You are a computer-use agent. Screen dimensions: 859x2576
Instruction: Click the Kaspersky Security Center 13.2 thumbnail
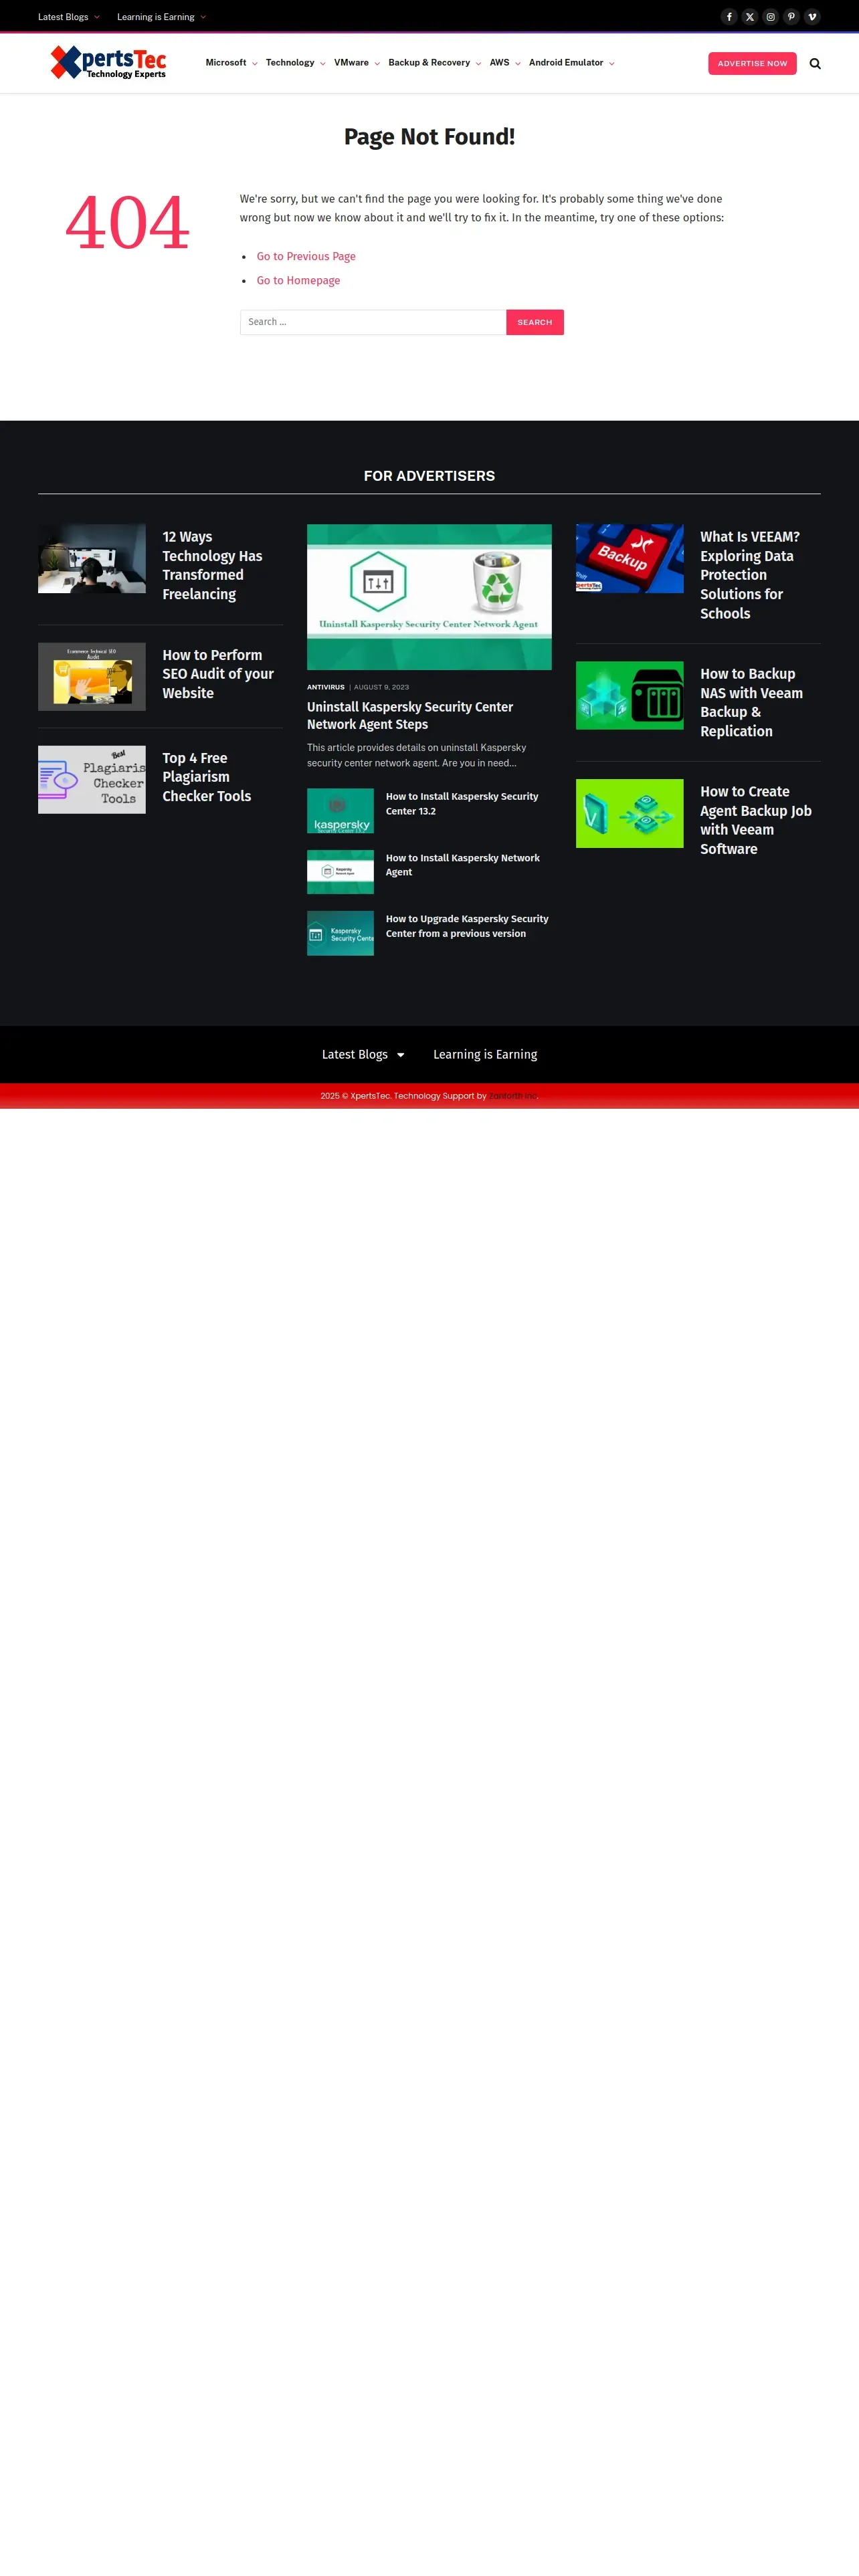340,811
